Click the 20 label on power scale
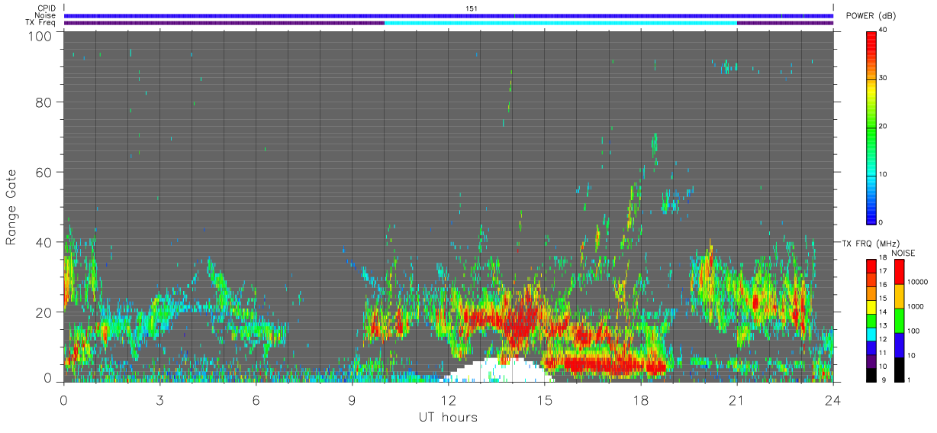Viewport: 937px width, 433px height. pos(883,127)
